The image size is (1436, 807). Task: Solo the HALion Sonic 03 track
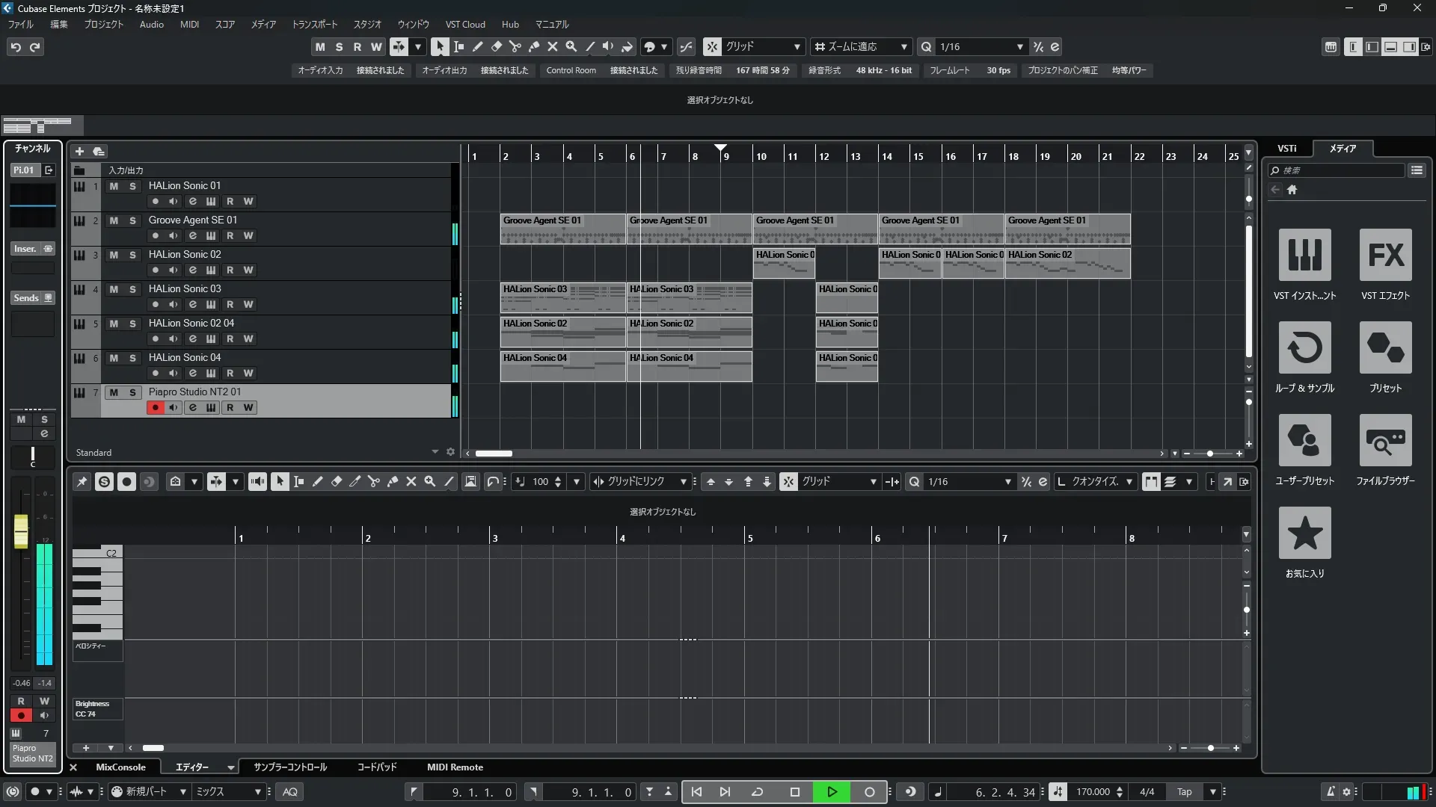click(x=132, y=289)
